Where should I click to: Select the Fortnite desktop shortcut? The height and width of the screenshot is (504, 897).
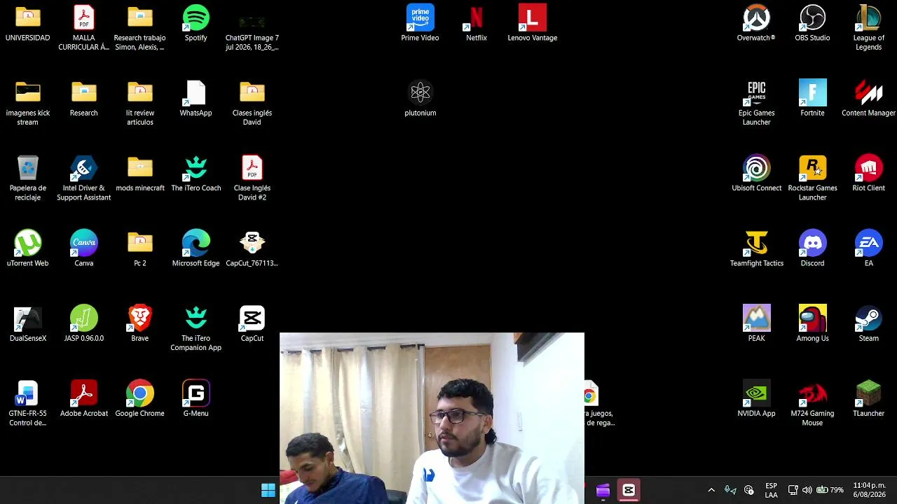(x=813, y=92)
